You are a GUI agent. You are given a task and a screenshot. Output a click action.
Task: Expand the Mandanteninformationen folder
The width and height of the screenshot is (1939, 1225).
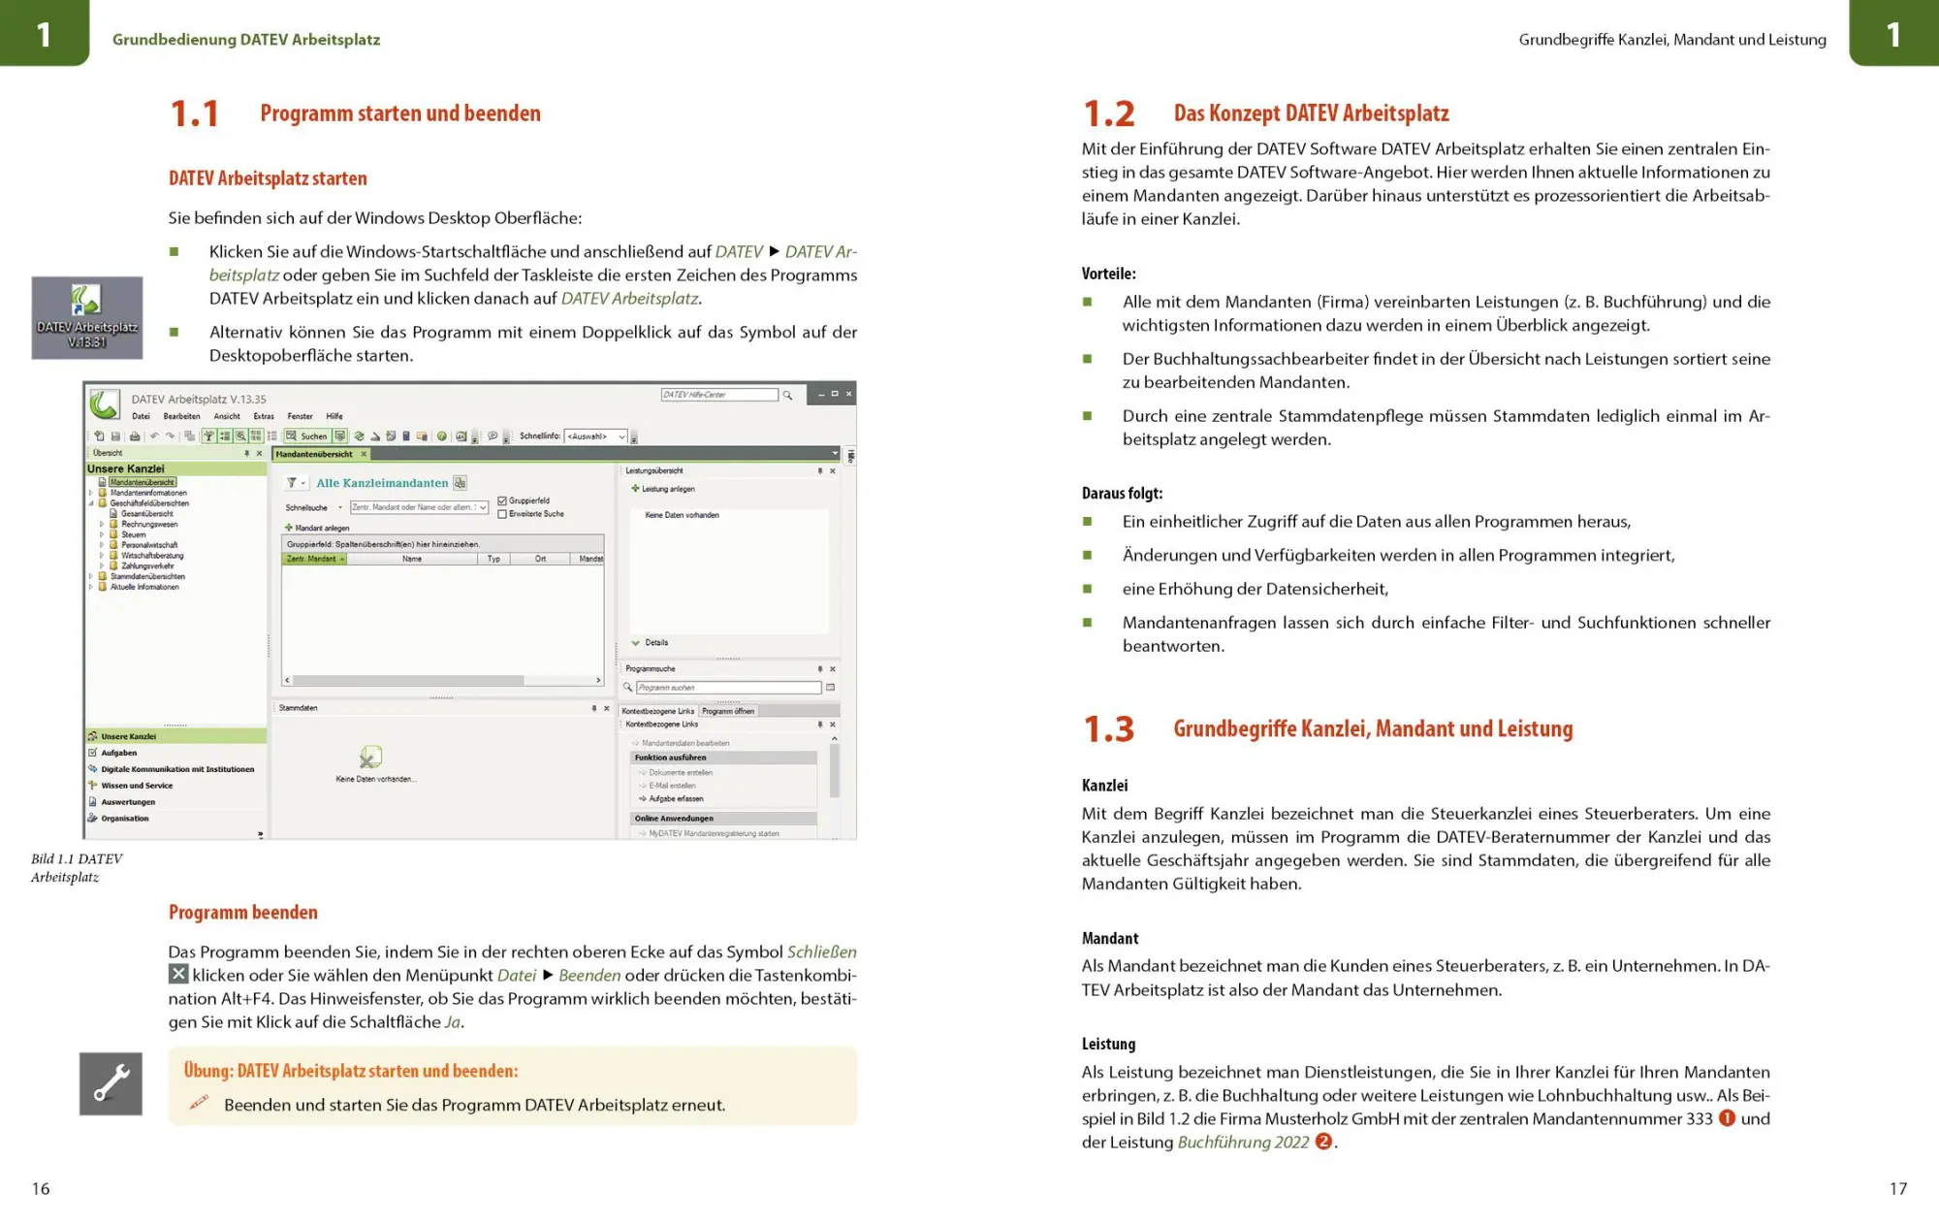[x=90, y=493]
